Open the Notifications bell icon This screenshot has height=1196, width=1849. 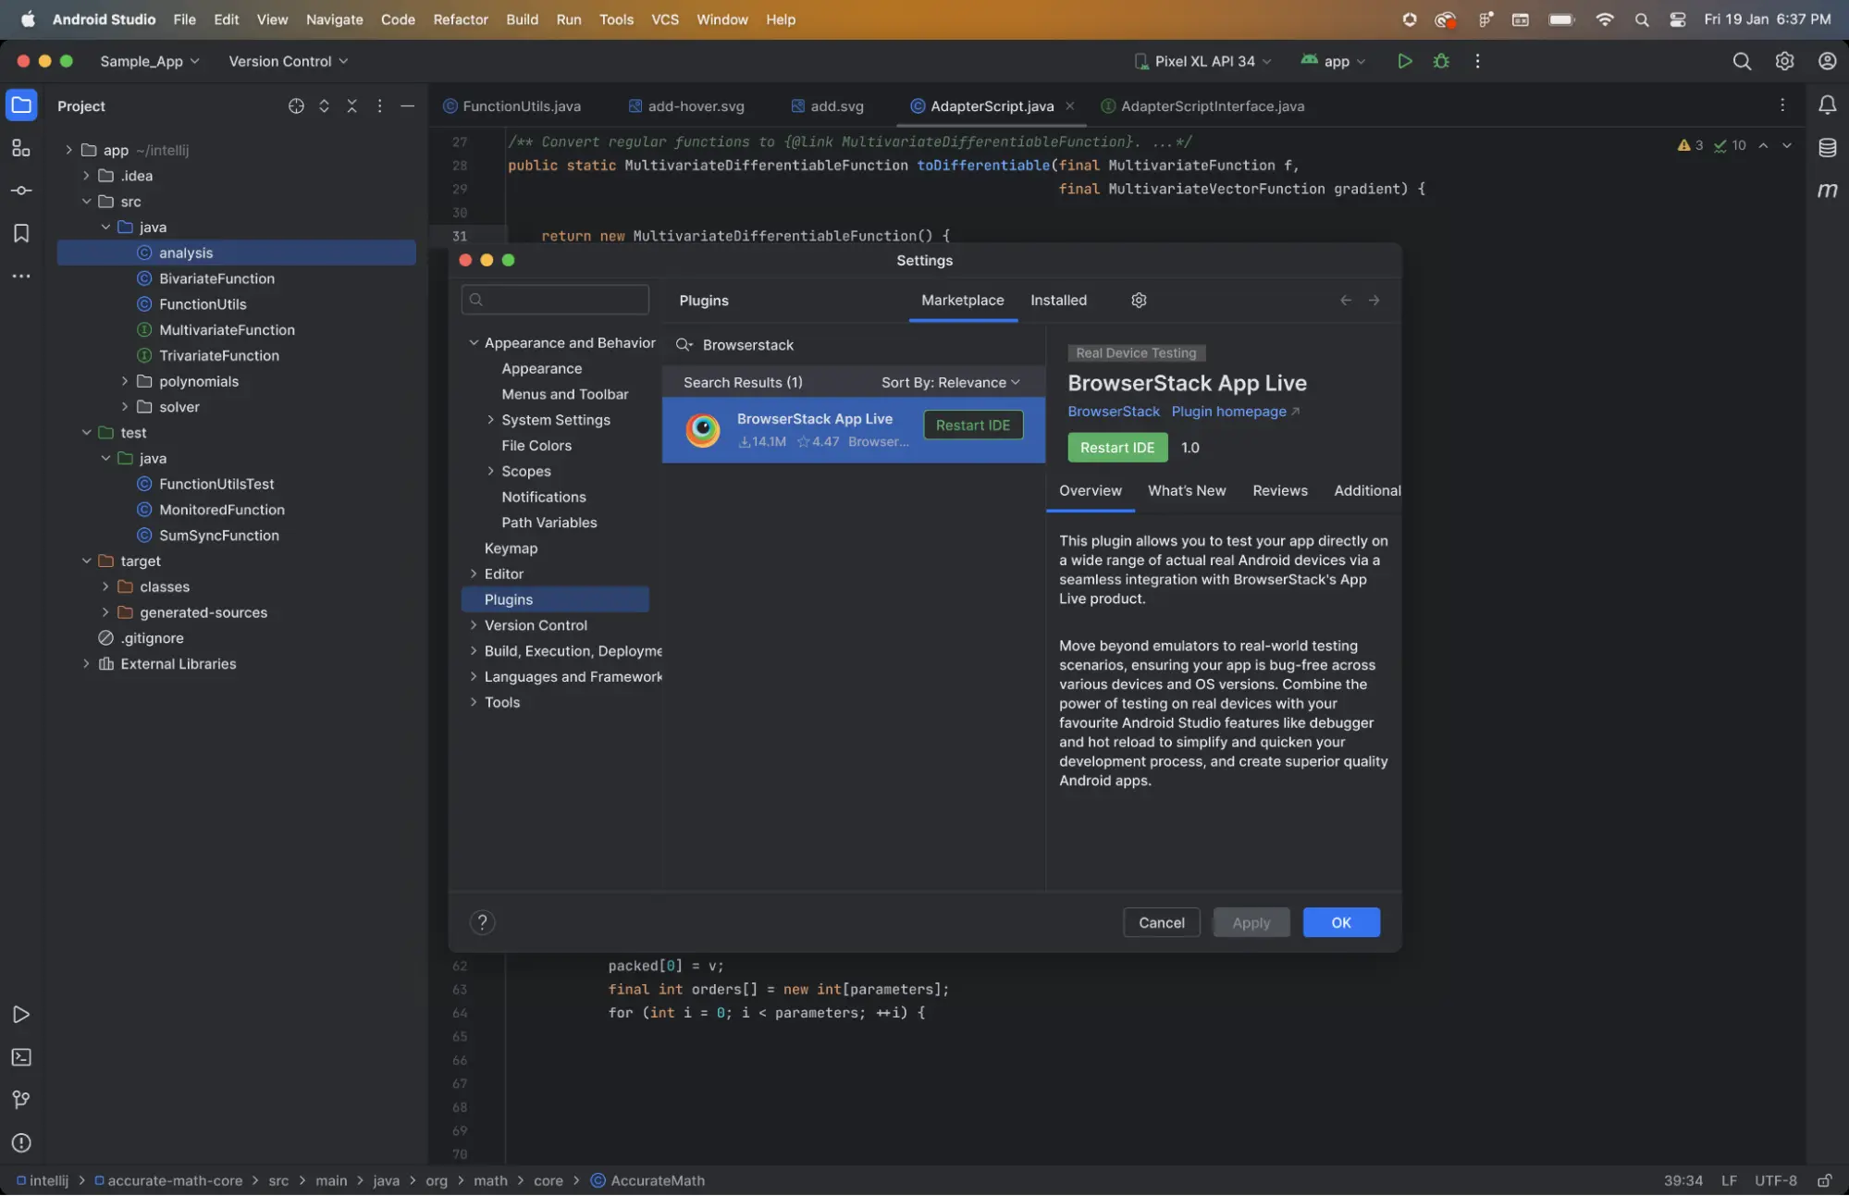click(x=1827, y=105)
